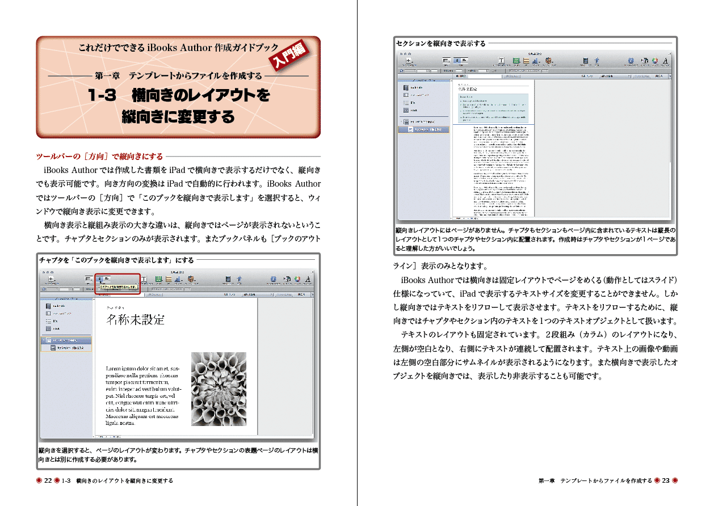
Task: Click the red heading ツールバーの［方向］で縦向きにする
Action: [x=99, y=157]
